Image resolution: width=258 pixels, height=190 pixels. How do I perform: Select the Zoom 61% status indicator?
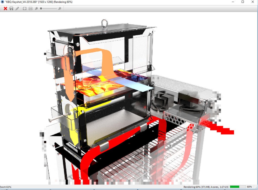click(x=5, y=187)
